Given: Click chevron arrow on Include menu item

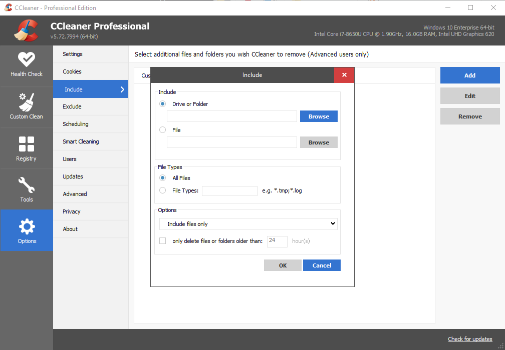Looking at the screenshot, I should click(x=122, y=89).
